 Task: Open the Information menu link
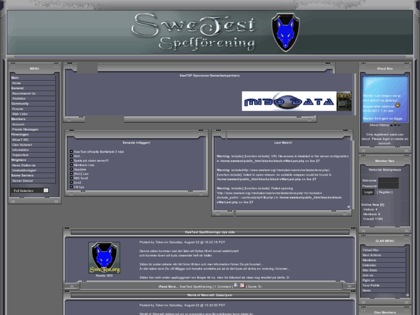pyautogui.click(x=20, y=150)
